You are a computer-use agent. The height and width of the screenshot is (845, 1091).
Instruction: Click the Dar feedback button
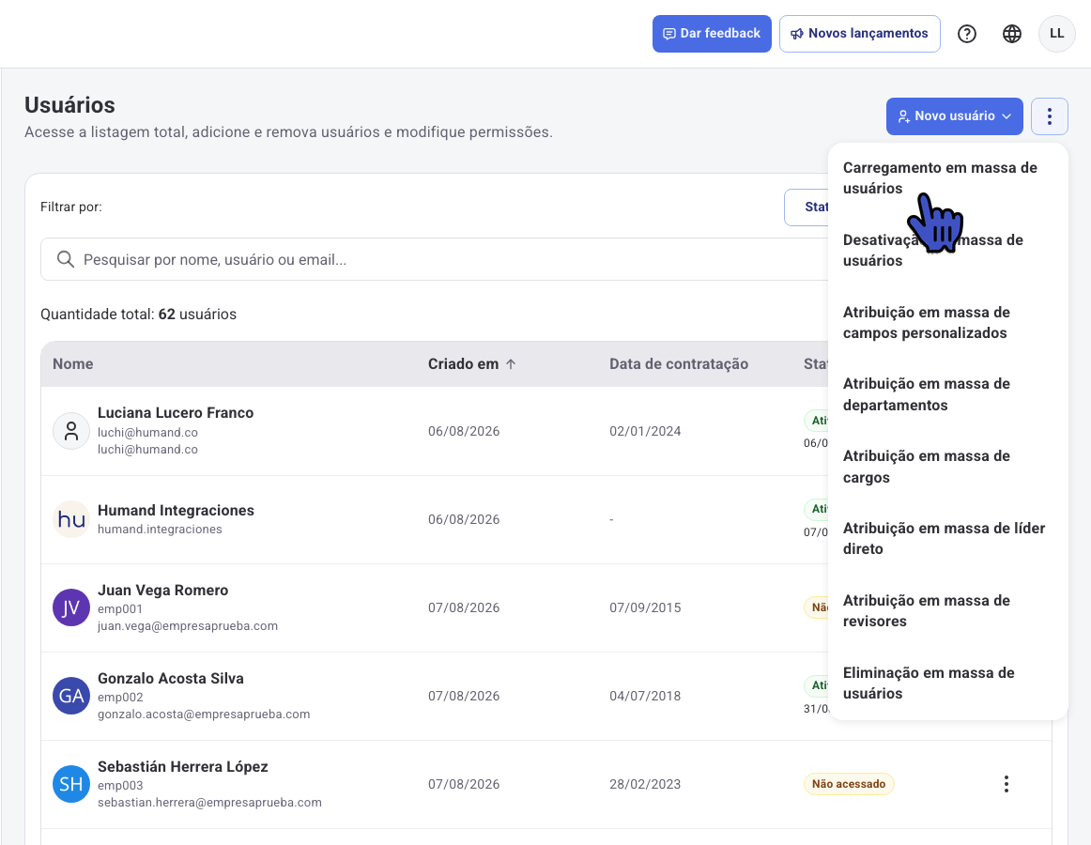(712, 34)
